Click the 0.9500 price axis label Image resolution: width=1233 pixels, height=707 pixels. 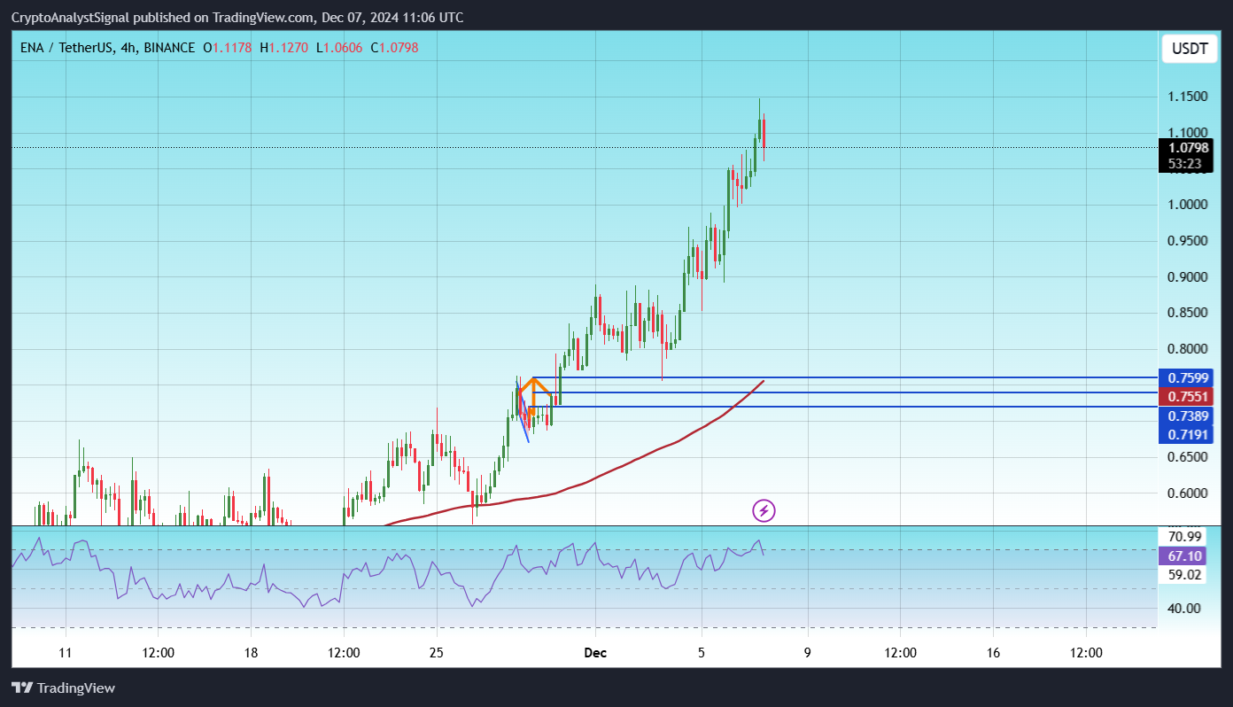pyautogui.click(x=1188, y=240)
